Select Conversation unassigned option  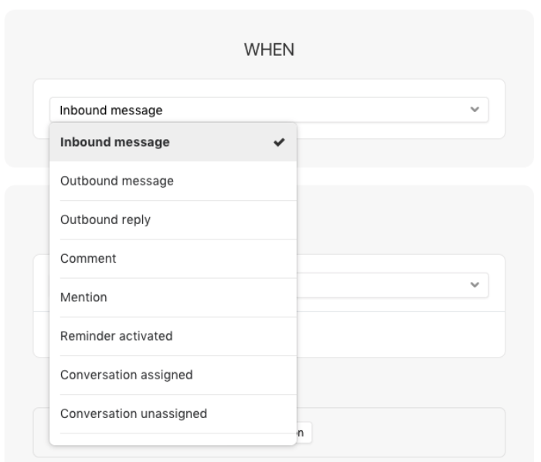(173, 414)
